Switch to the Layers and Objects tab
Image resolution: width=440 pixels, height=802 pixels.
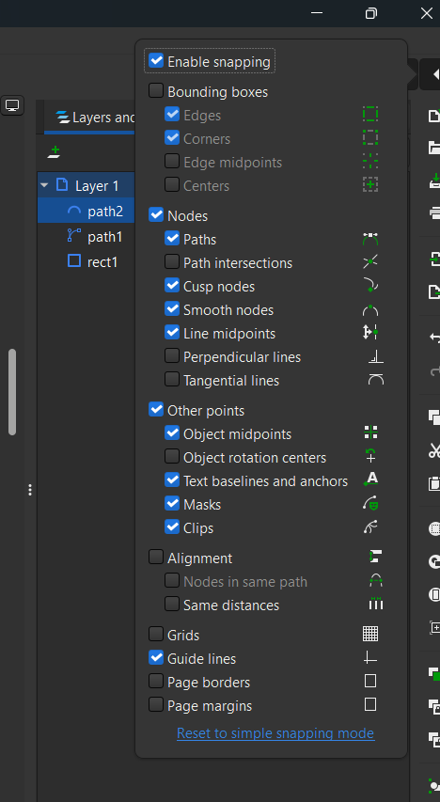[90, 118]
